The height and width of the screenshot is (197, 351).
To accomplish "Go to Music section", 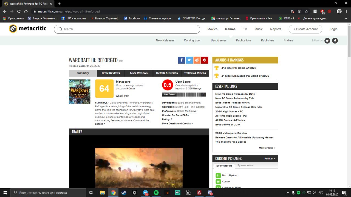I will [x=259, y=29].
